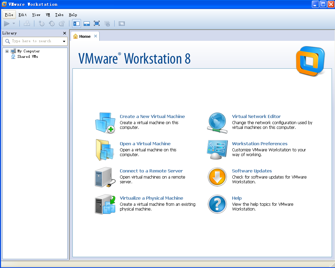Click the Help link on Home page
This screenshot has width=335, height=268.
tap(237, 198)
